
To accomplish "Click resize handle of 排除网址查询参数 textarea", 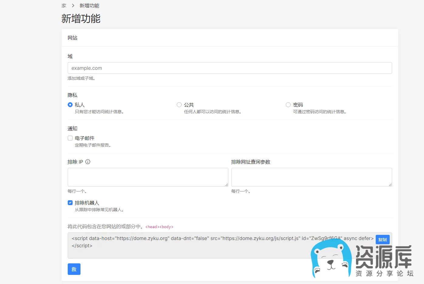I will pyautogui.click(x=390, y=184).
